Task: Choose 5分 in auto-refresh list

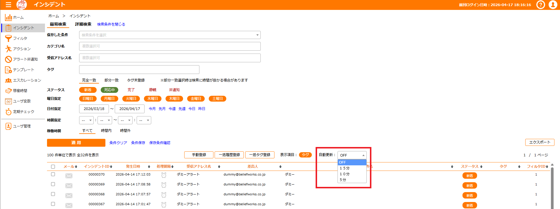Action: coord(352,180)
